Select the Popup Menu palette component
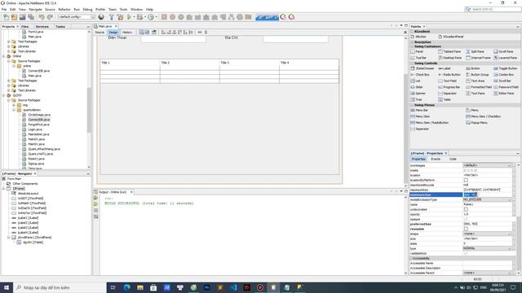The width and height of the screenshot is (522, 293). click(x=476, y=123)
